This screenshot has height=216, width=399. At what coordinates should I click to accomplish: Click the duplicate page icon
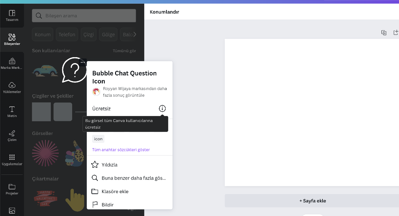point(384,33)
